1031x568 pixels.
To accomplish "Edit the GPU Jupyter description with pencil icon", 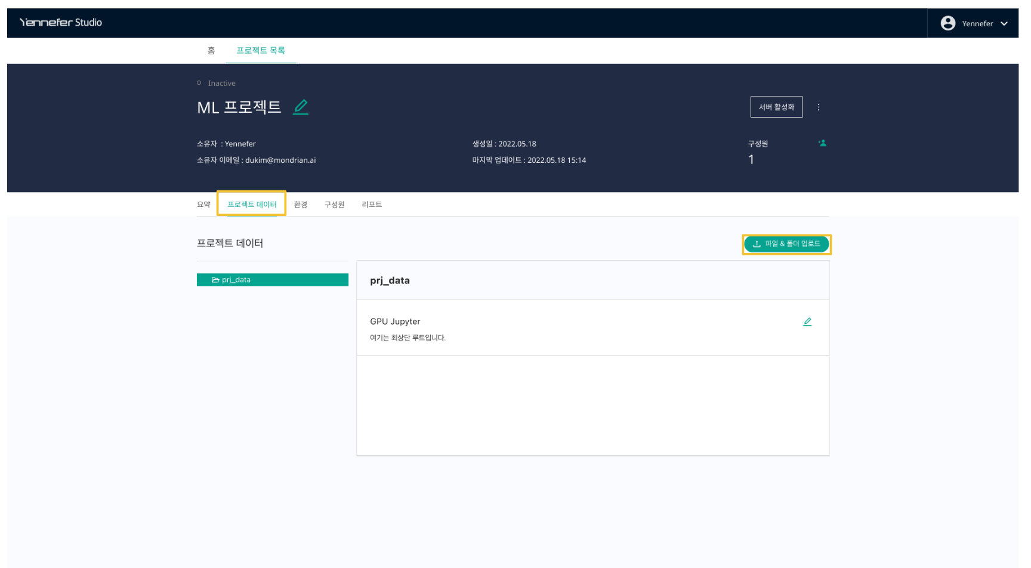I will [x=807, y=322].
